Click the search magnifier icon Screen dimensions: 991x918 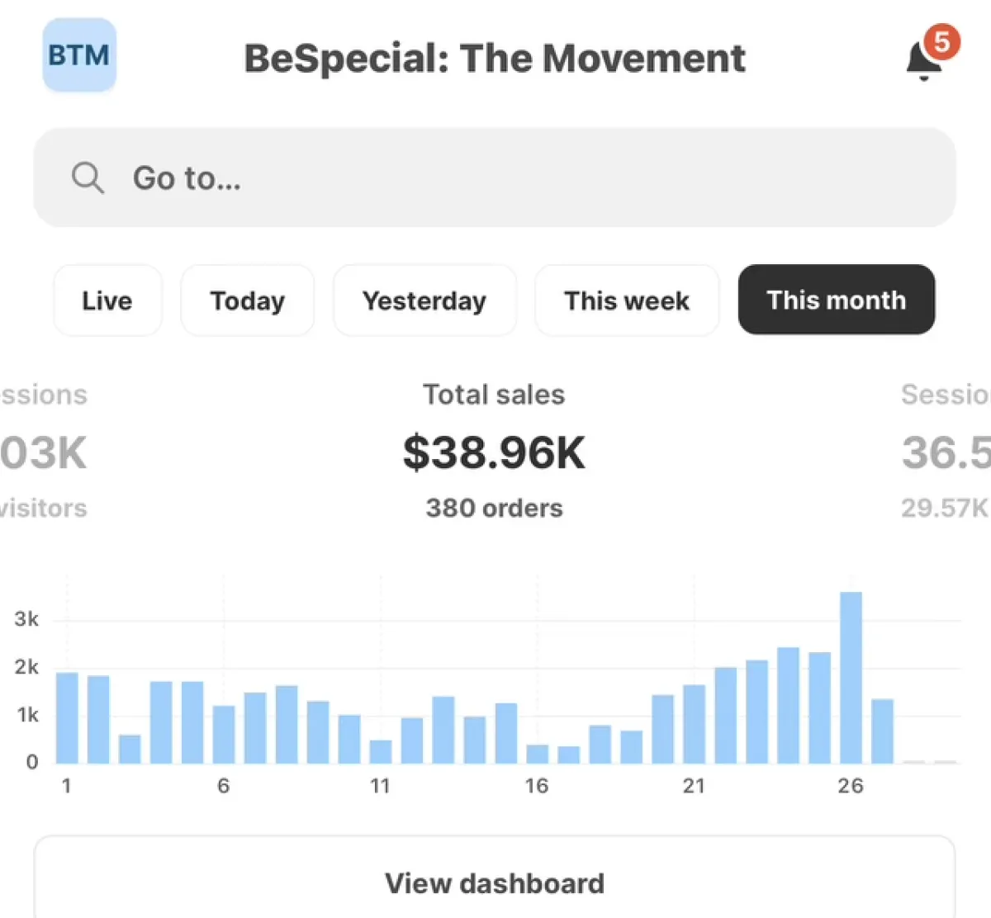coord(88,177)
